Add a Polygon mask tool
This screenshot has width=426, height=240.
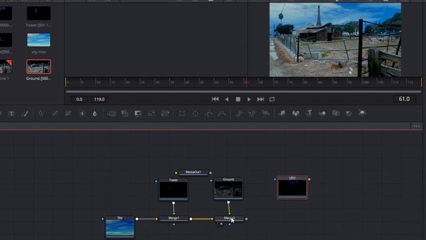point(208,113)
